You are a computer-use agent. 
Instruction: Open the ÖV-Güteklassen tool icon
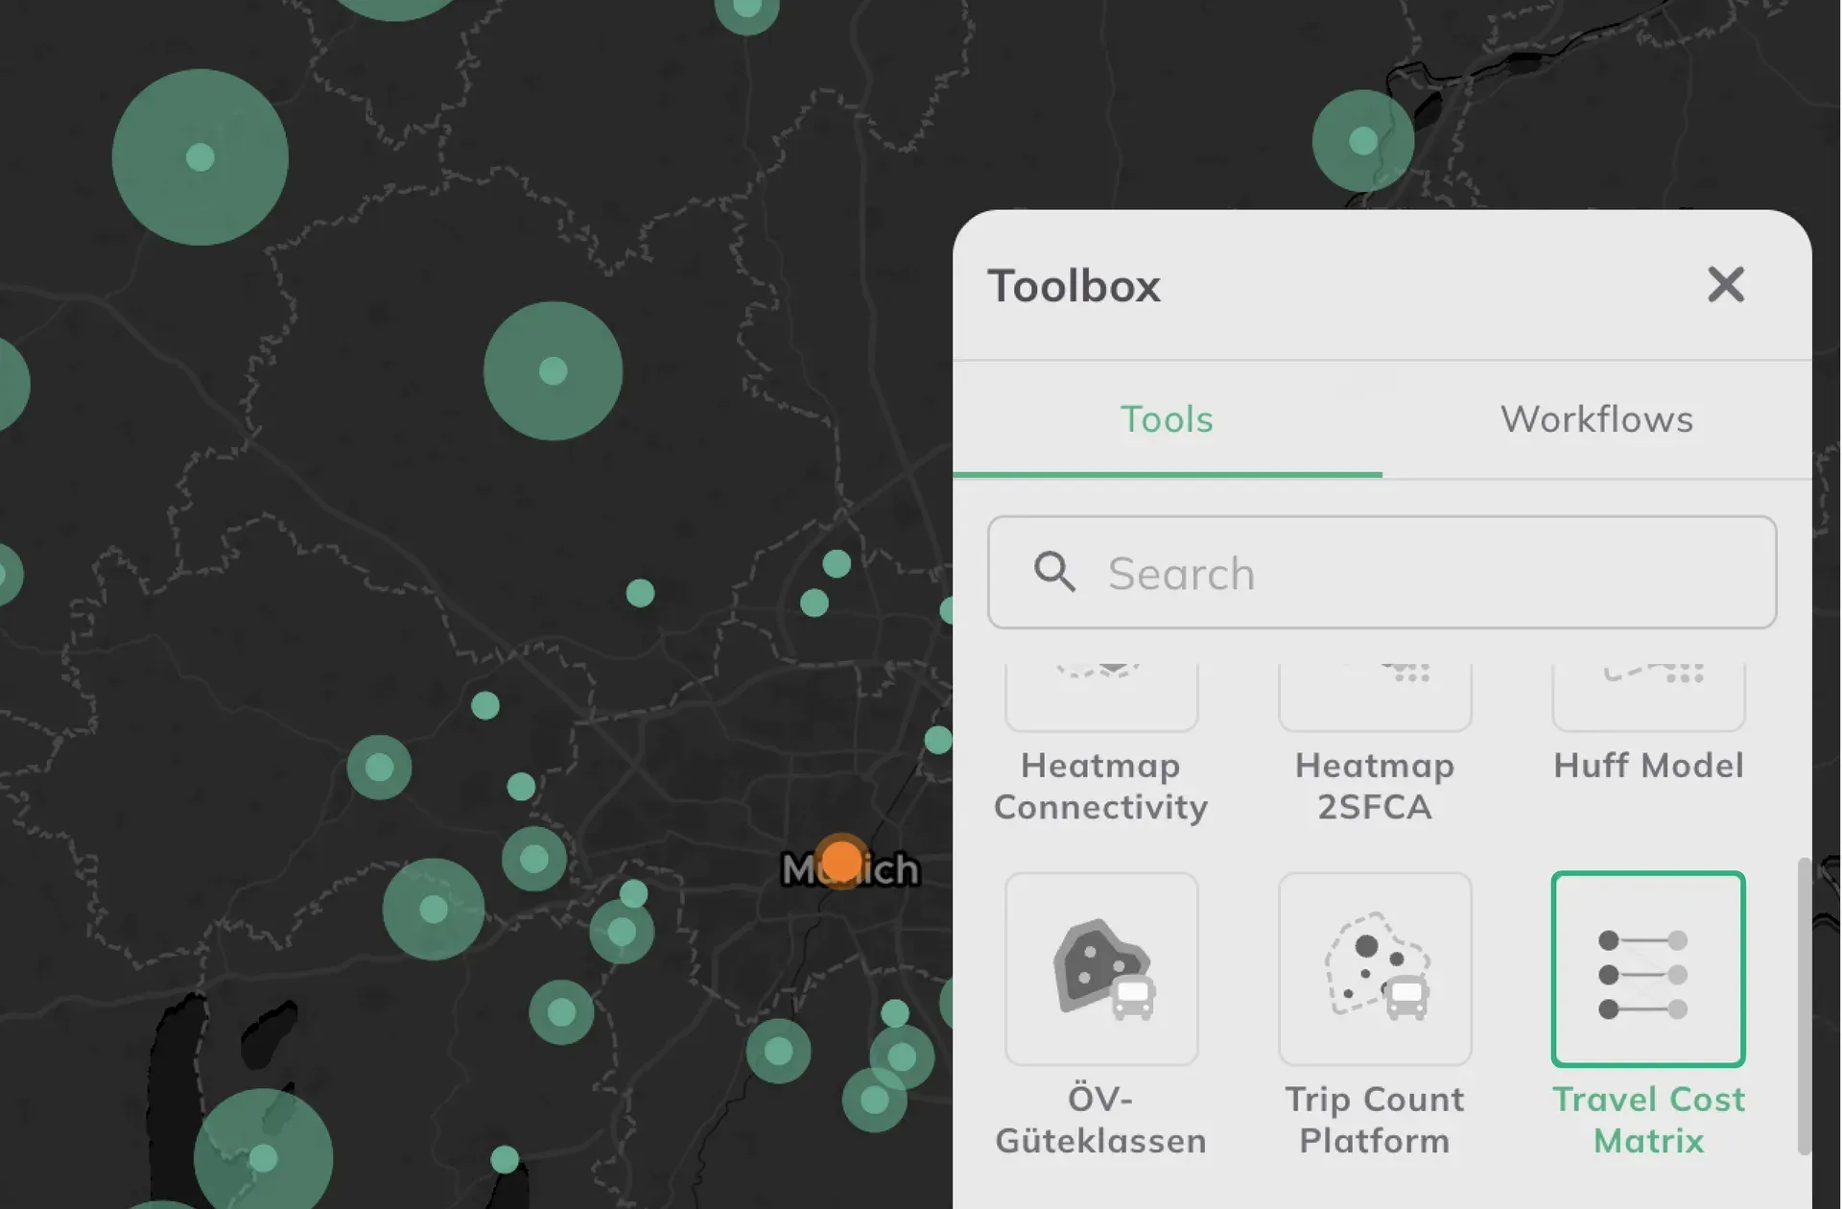click(x=1101, y=969)
